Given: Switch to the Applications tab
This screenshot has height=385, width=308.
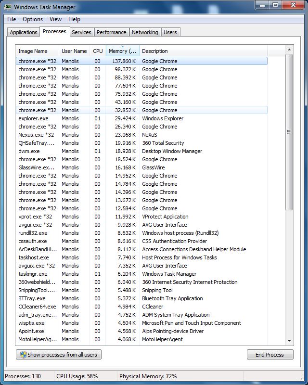Looking at the screenshot, I should pyautogui.click(x=24, y=32).
